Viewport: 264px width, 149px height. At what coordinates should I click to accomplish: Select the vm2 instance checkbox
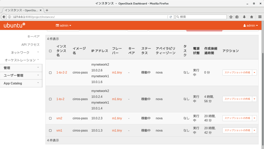point(50,118)
